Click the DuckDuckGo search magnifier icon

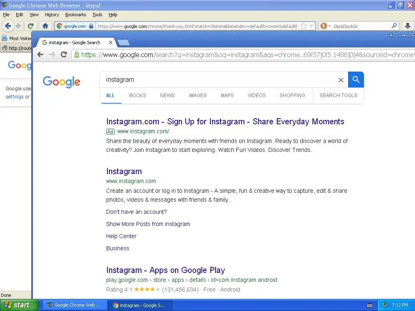(x=394, y=26)
